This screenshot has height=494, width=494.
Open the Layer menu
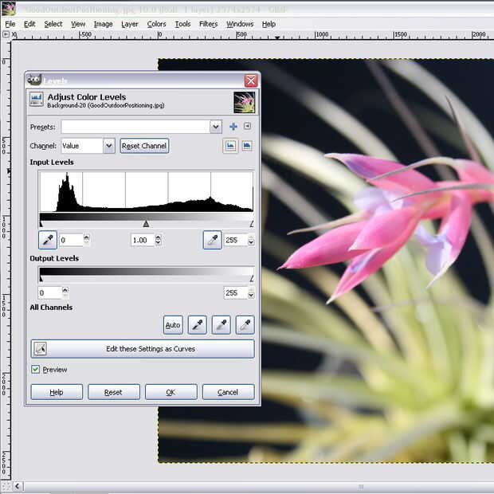coord(130,24)
